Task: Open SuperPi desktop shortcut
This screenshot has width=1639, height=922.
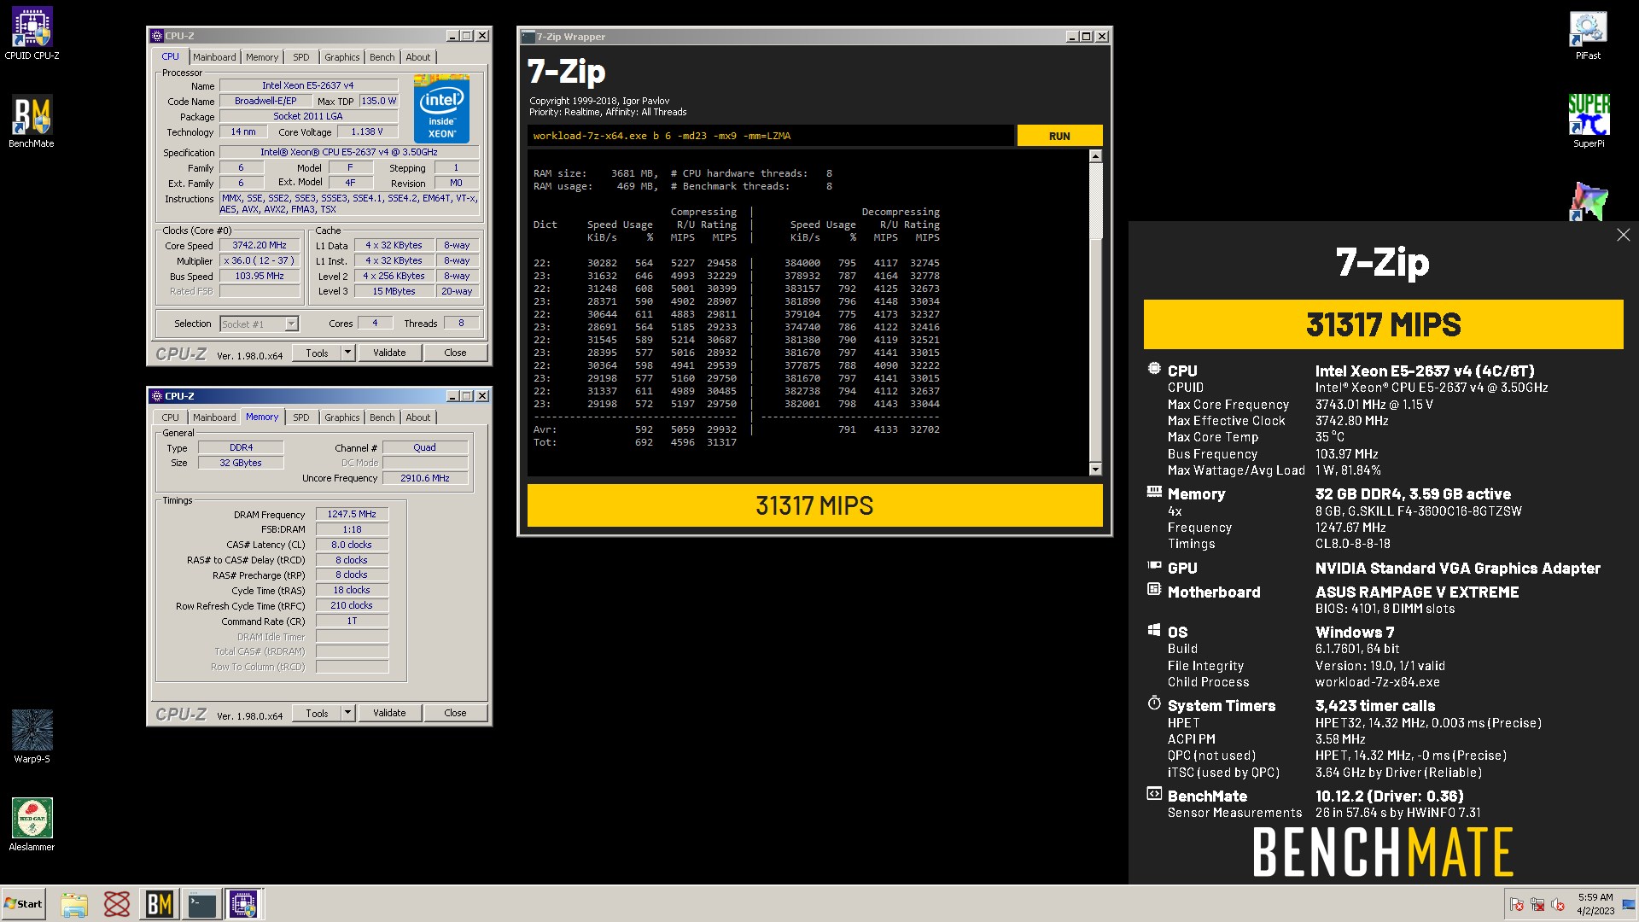Action: coord(1589,121)
